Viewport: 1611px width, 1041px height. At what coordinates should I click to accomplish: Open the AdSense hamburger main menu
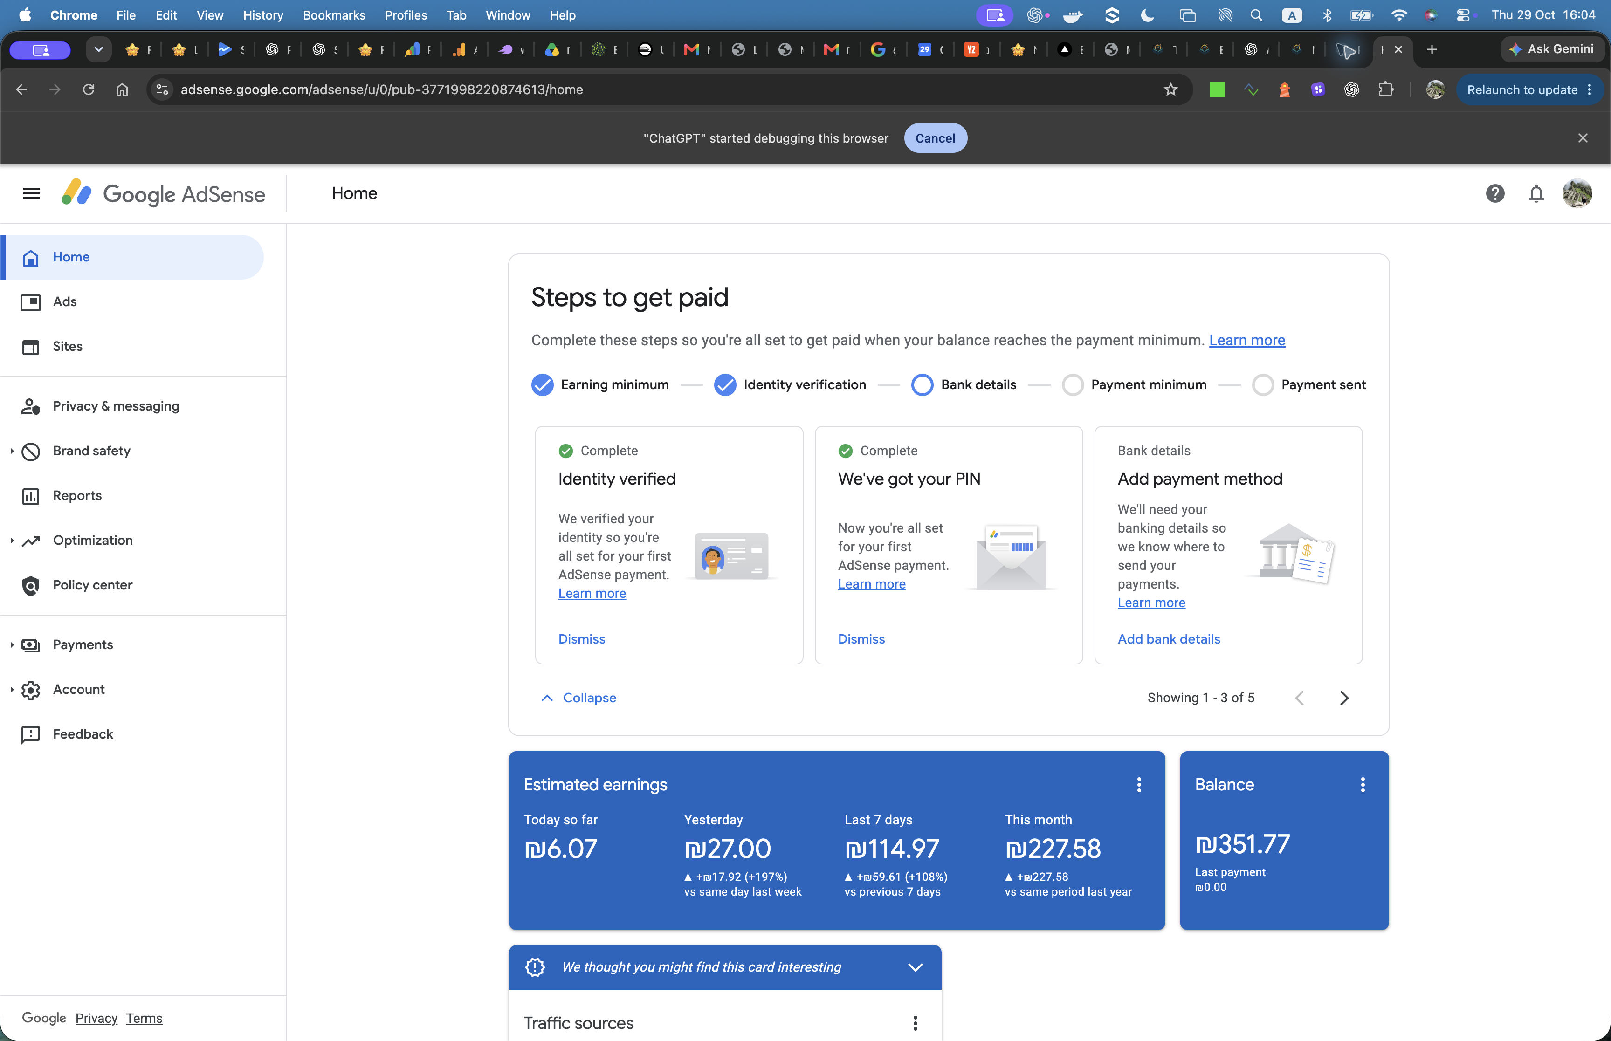pyautogui.click(x=31, y=193)
